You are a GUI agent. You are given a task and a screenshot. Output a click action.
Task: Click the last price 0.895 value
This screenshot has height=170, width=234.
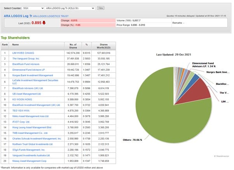[x=37, y=23]
